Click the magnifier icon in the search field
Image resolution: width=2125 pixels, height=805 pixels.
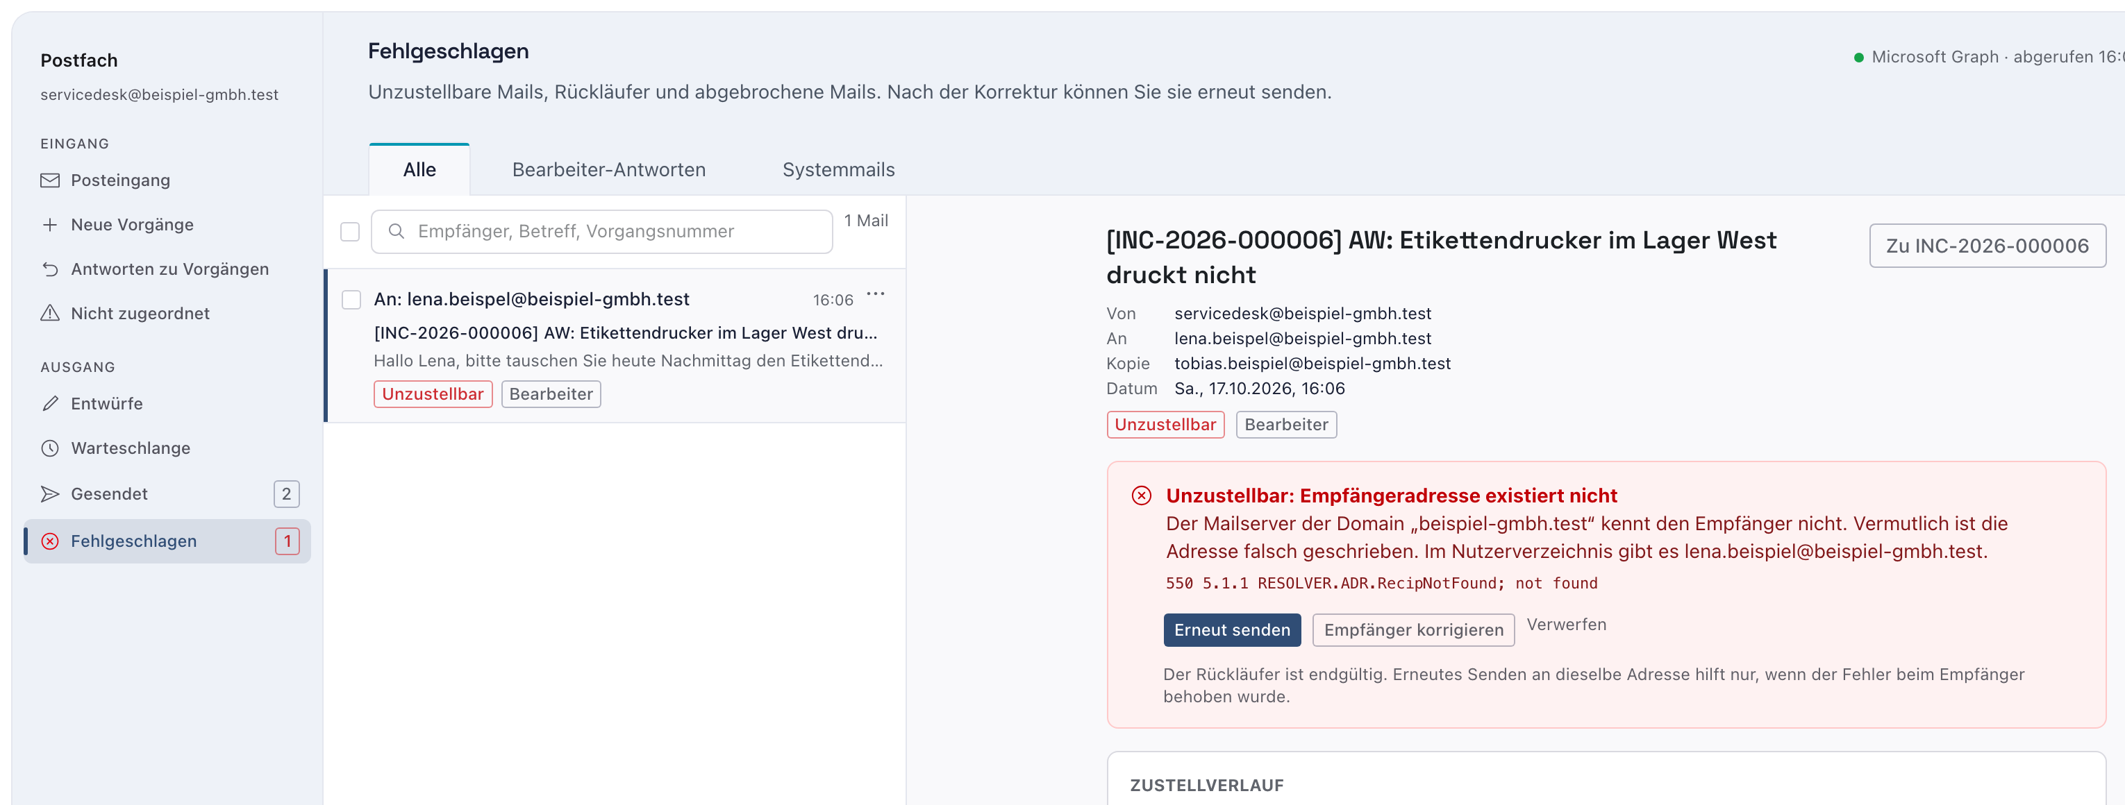[397, 232]
